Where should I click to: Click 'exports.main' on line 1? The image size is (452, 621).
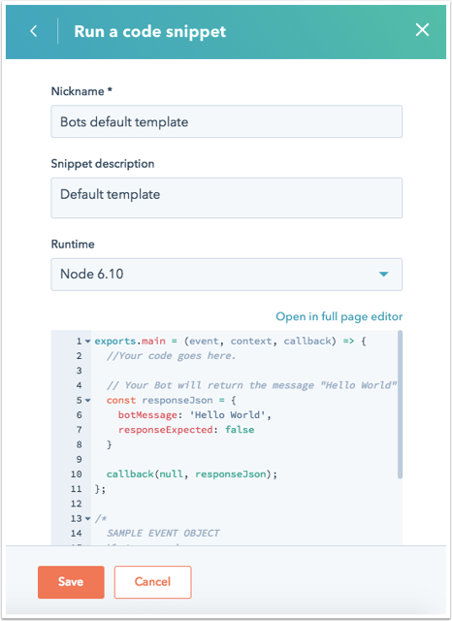click(130, 341)
